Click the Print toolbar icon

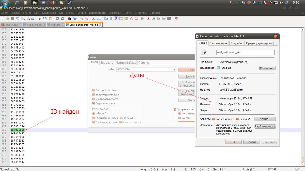33,18
